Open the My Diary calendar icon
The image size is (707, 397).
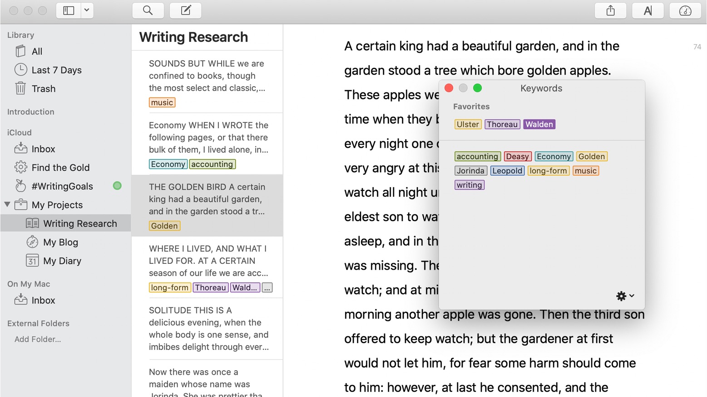[x=32, y=261]
